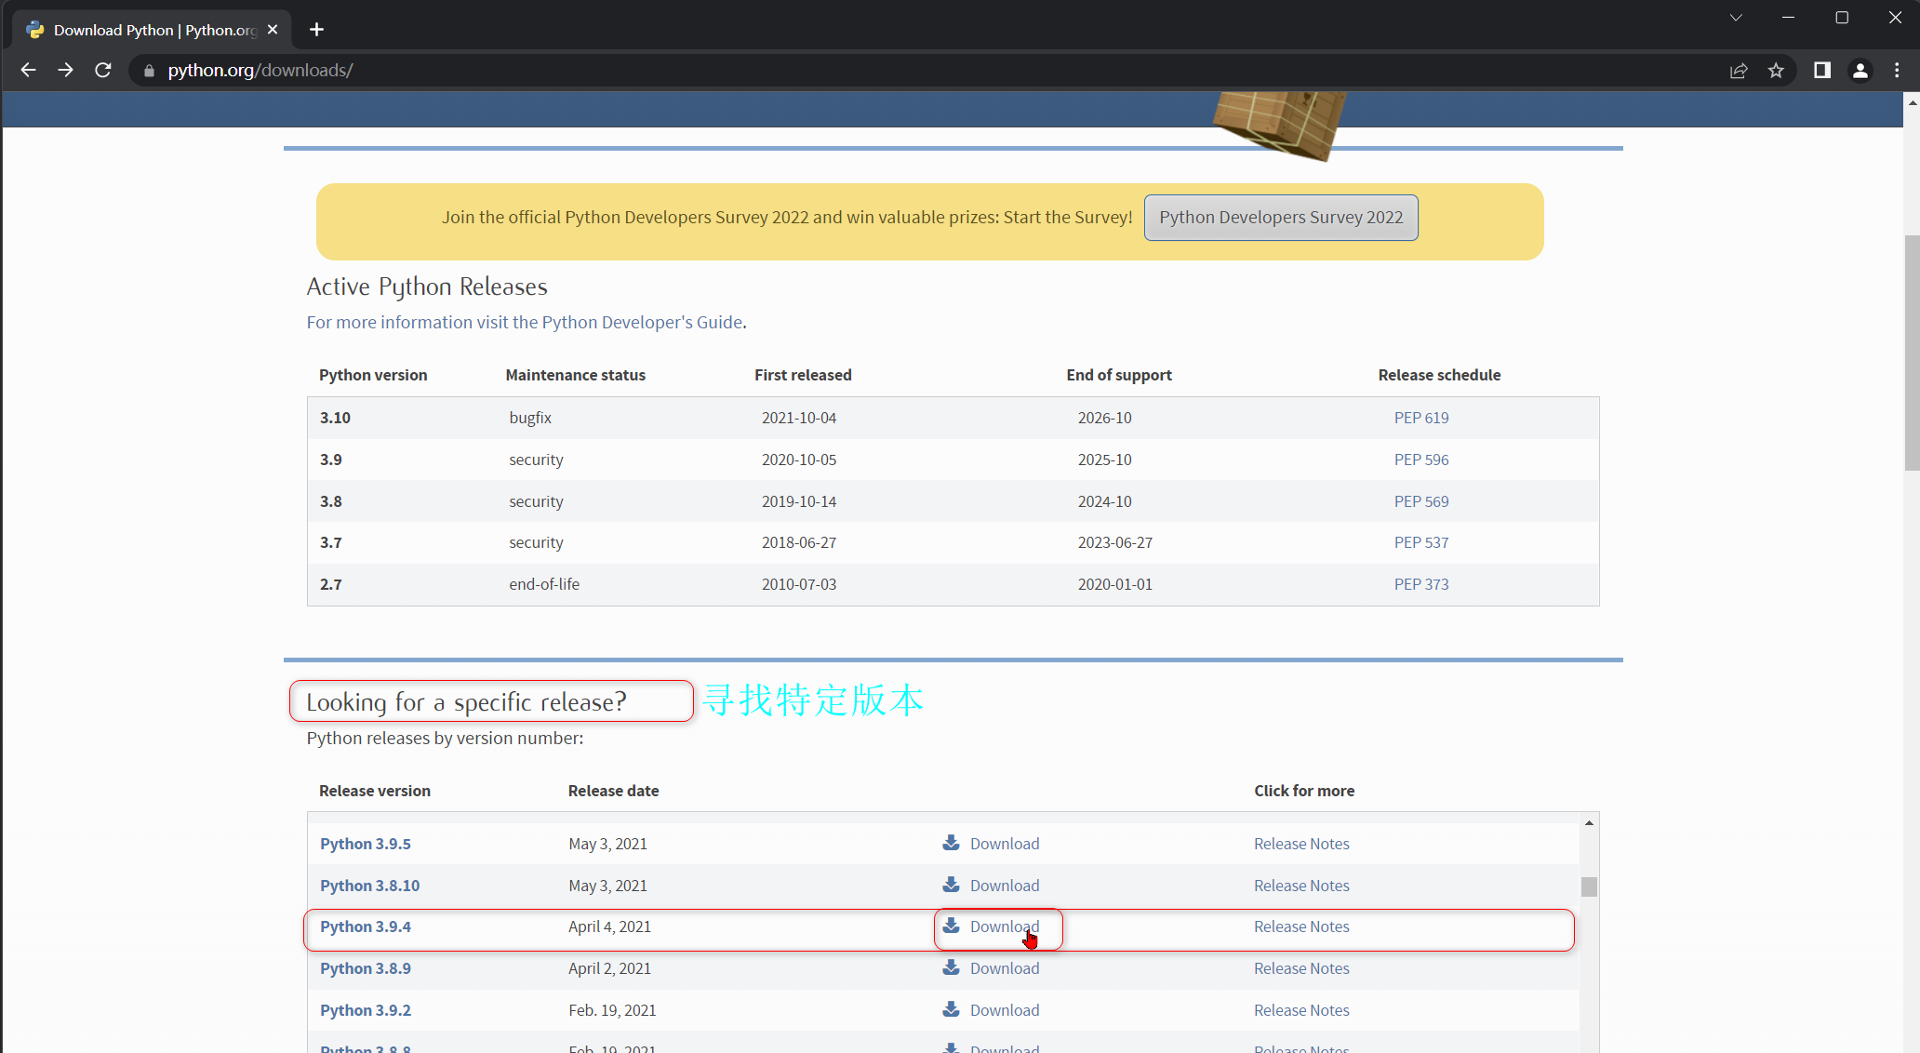Click Download text for Python 3.8.10
This screenshot has width=1920, height=1053.
tap(1005, 886)
